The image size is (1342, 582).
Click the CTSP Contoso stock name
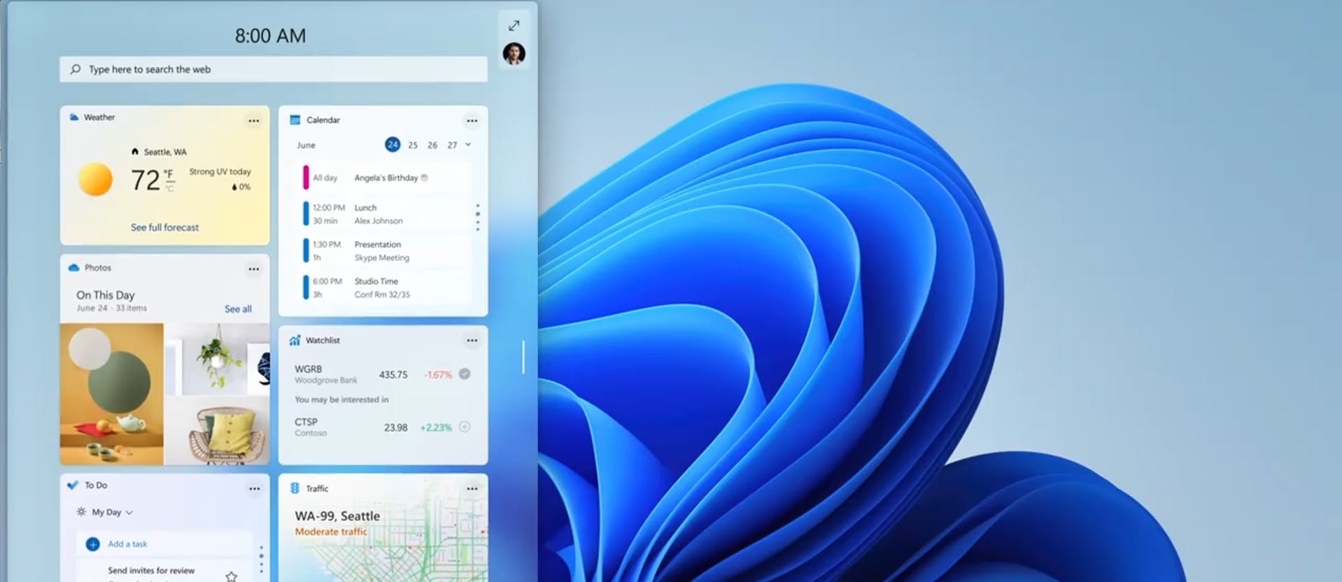311,427
